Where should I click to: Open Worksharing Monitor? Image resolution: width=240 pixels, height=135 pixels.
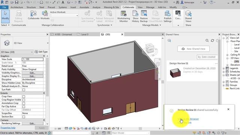(x=123, y=16)
